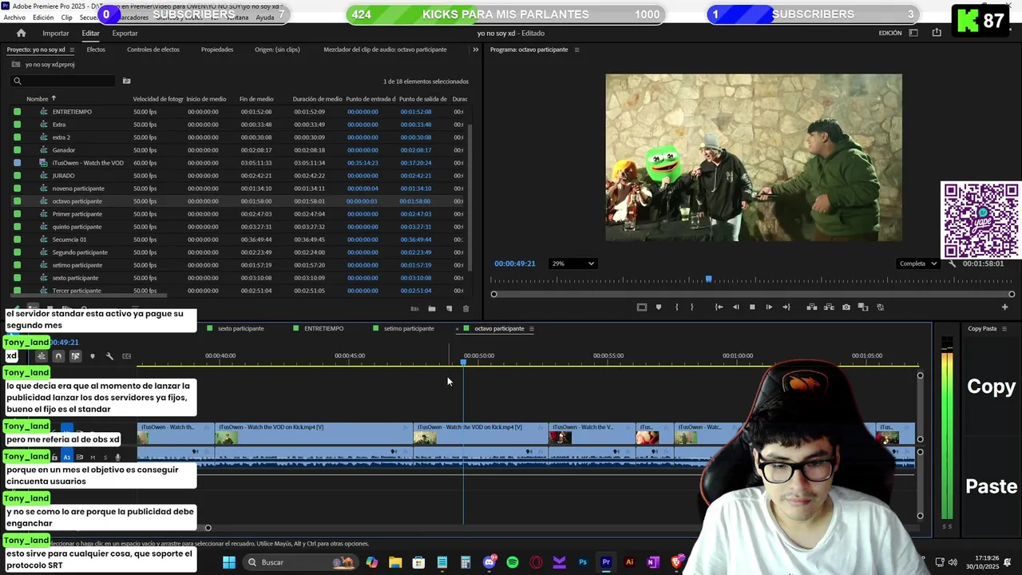Click the timeline horizontal zoom scroll handle
Viewport: 1022px width, 575px height.
208,527
